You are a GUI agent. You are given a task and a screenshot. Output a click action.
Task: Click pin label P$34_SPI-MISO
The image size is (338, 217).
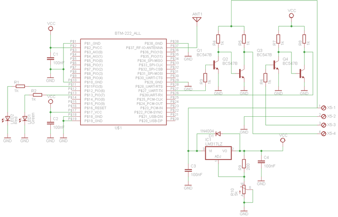coord(150,60)
